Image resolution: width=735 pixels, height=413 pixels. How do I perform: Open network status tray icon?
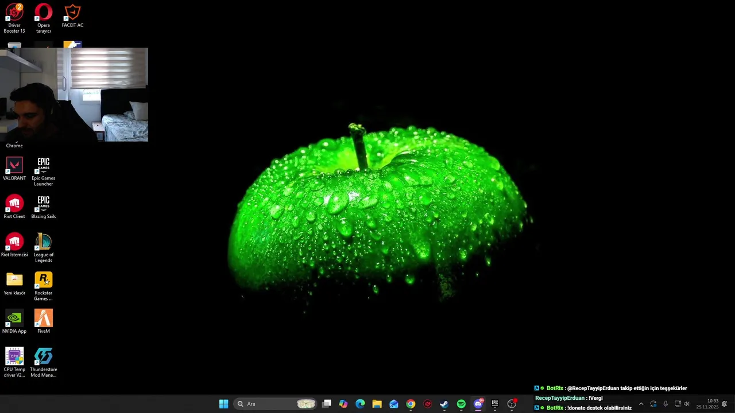click(678, 404)
